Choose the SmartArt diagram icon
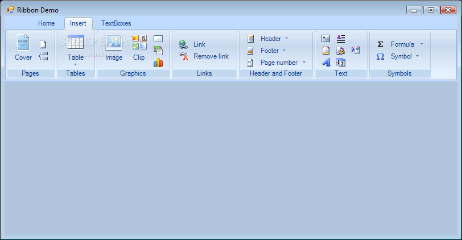Screen dimensions: 462x240 158,51
